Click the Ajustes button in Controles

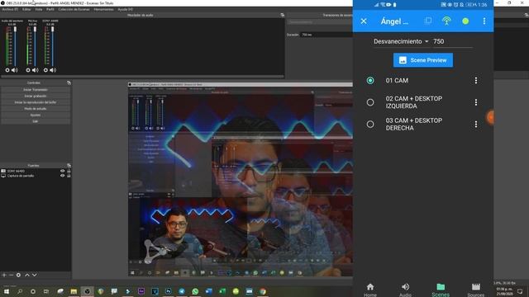[36, 115]
